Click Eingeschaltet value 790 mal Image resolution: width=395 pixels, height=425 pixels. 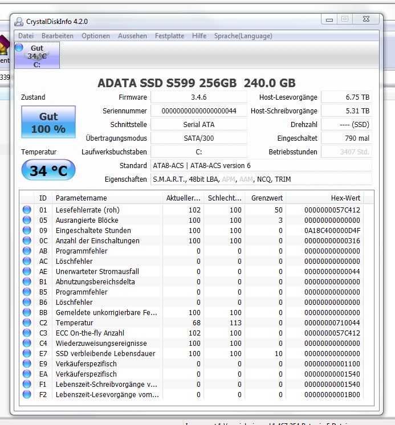coord(347,138)
